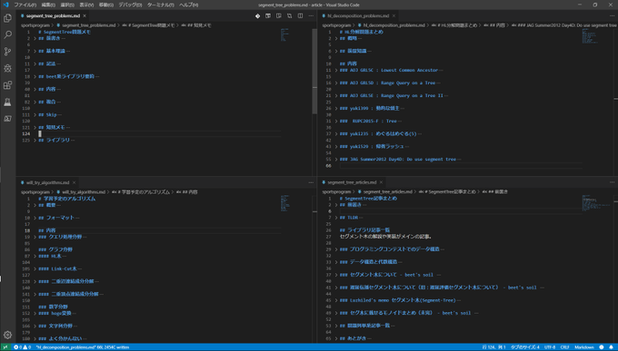This screenshot has height=351, width=618.
Task: Expand 'yuk1235' folded heading
Action: click(335, 134)
